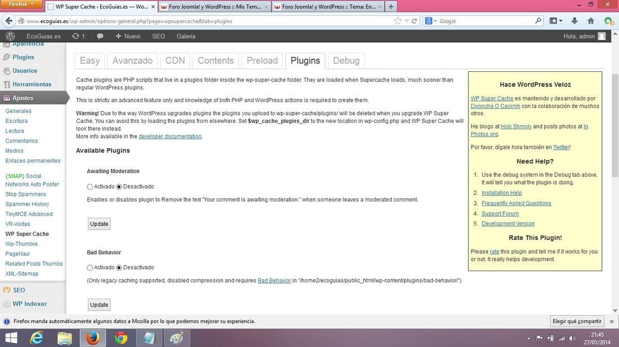The image size is (619, 347).
Task: Click the volume icon in system tray
Action: point(572,339)
